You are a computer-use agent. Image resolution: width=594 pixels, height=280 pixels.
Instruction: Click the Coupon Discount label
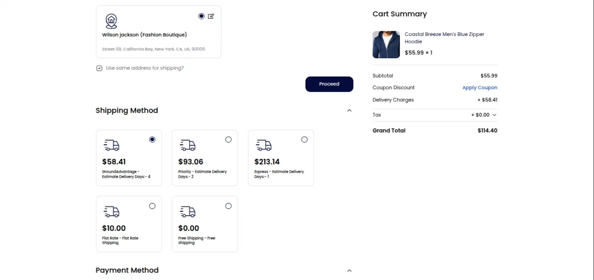pyautogui.click(x=394, y=88)
